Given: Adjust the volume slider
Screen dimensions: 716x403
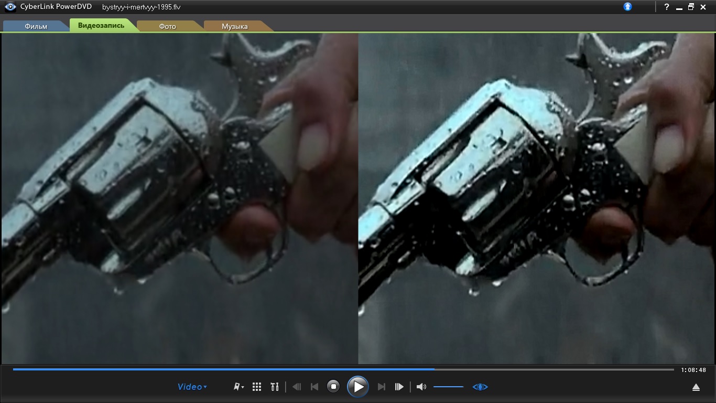Looking at the screenshot, I should pos(449,387).
